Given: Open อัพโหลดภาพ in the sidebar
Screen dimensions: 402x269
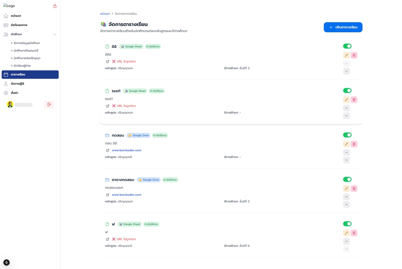Looking at the screenshot, I should [19, 25].
